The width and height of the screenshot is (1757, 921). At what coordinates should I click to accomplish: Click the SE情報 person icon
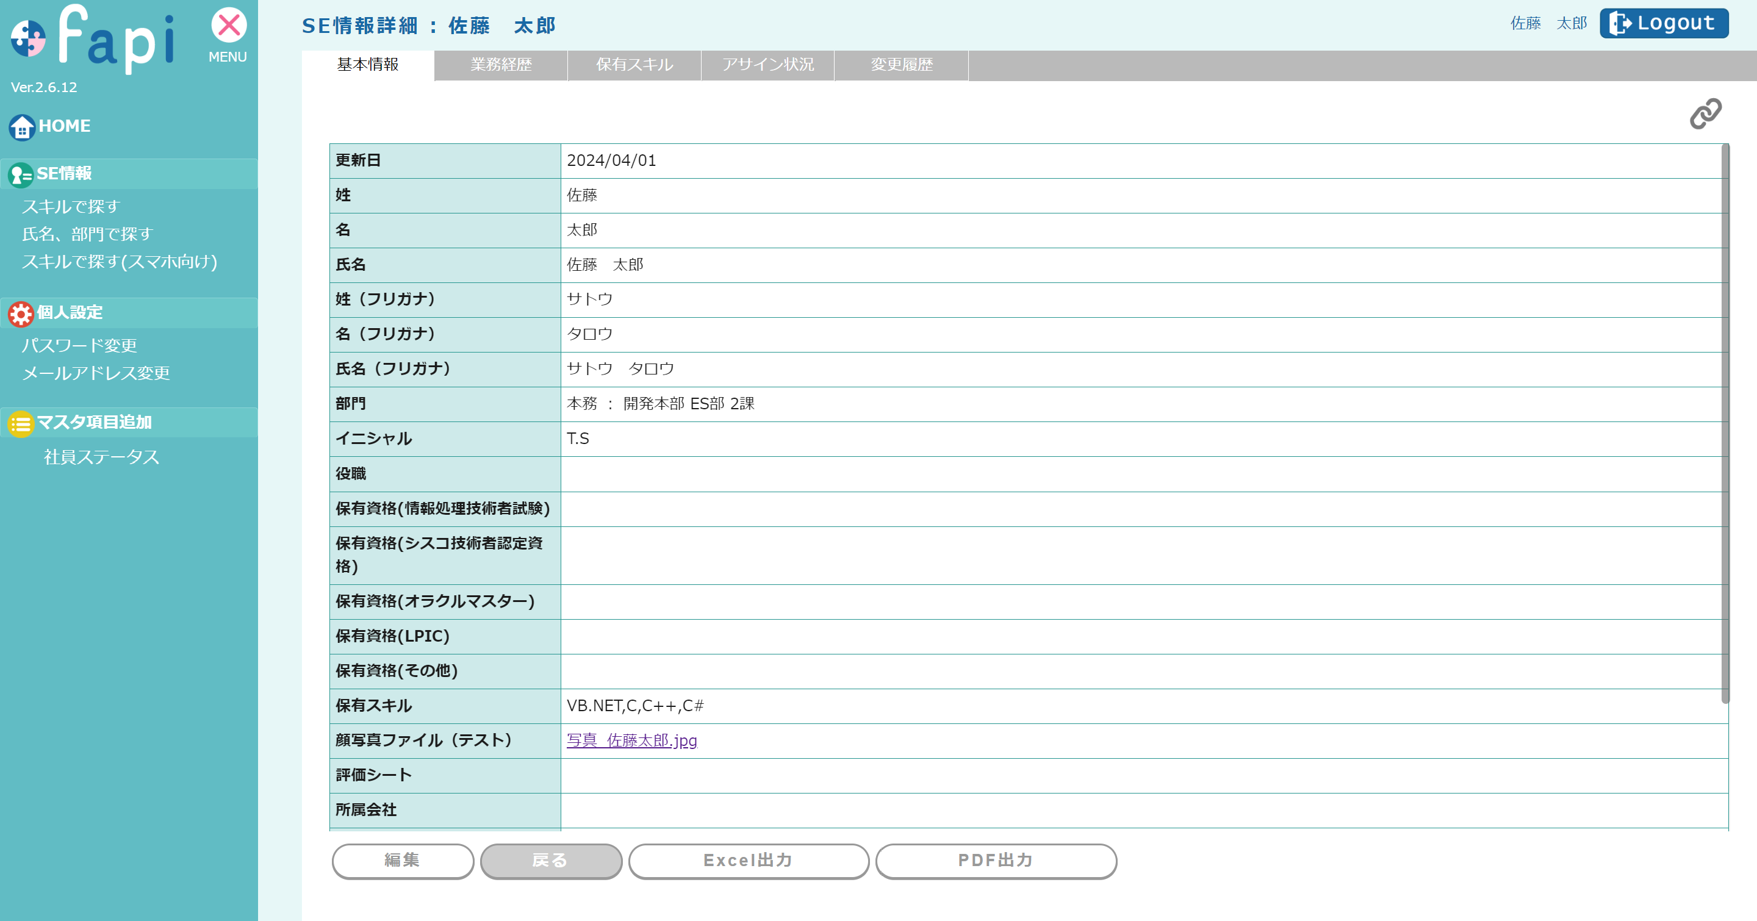point(21,175)
